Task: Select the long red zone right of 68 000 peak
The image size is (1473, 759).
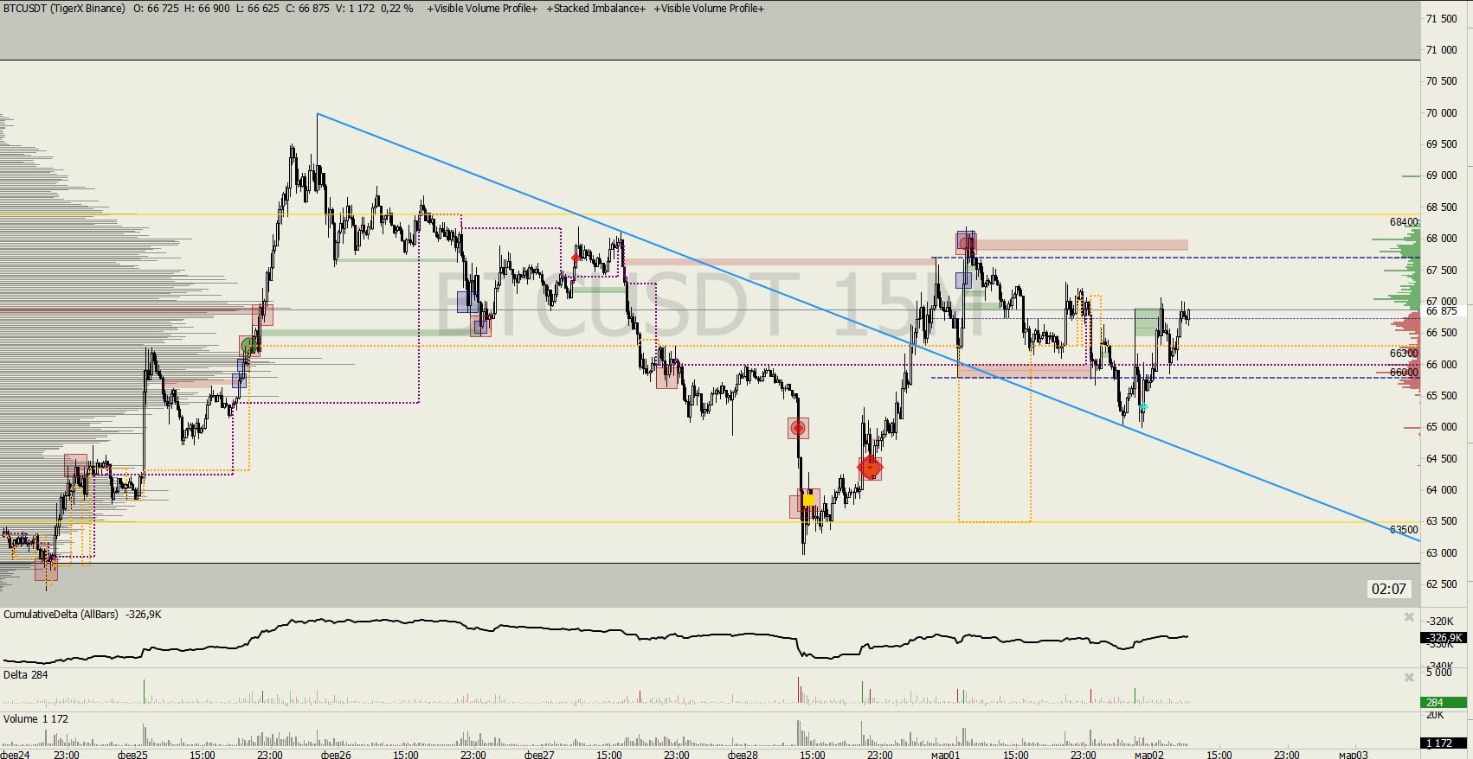Action: 1082,246
